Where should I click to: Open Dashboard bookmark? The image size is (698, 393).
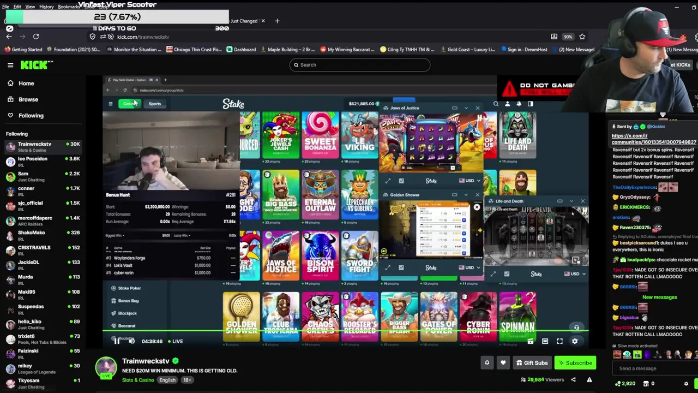pos(240,50)
